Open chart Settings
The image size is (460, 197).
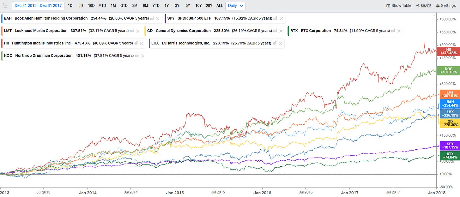pos(446,6)
